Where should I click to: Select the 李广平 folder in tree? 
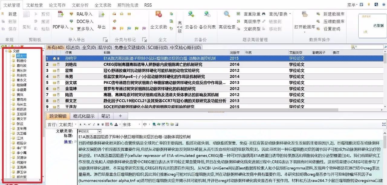click(x=21, y=148)
